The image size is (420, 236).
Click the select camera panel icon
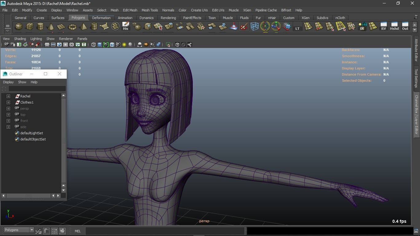coord(6,45)
